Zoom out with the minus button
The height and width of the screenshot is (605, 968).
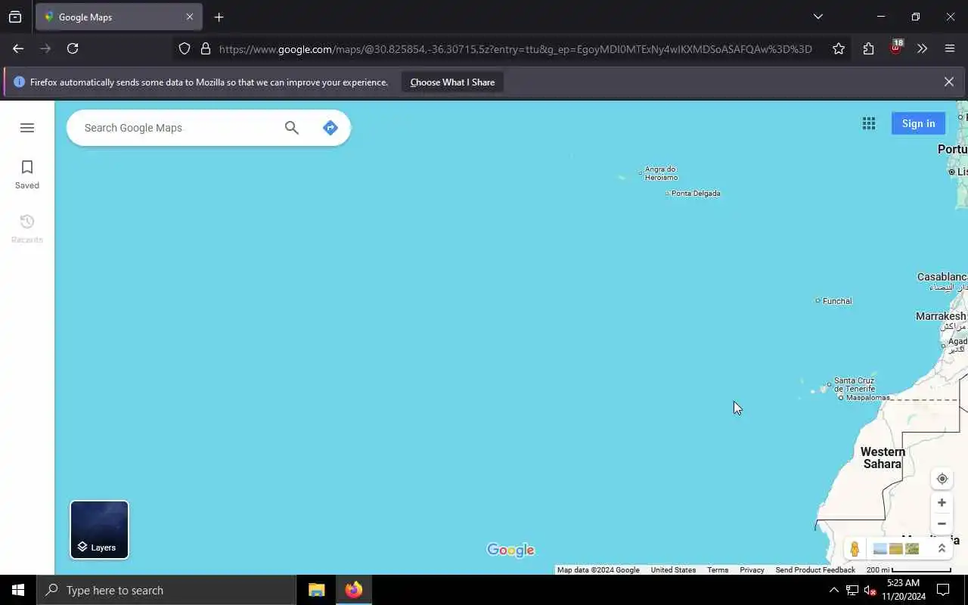[x=942, y=523]
